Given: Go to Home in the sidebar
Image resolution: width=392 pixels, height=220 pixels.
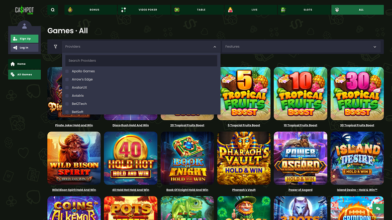Looking at the screenshot, I should pyautogui.click(x=25, y=64).
